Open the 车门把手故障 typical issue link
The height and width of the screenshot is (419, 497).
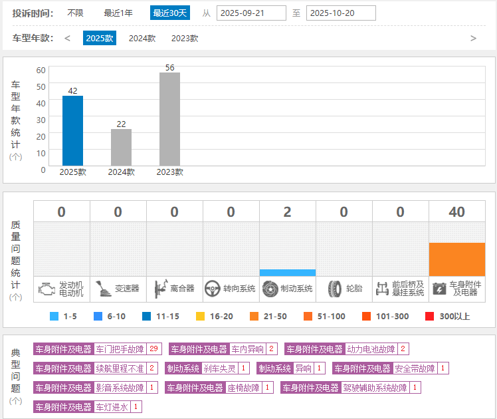pyautogui.click(x=120, y=349)
